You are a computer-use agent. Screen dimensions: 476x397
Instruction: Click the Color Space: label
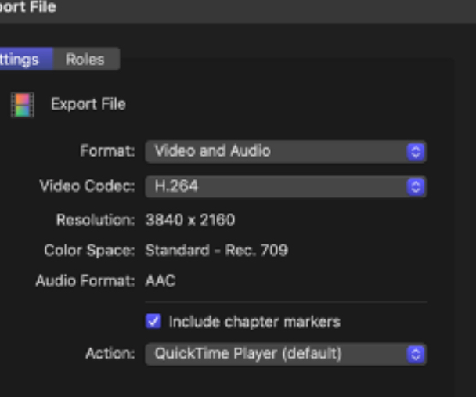point(89,251)
